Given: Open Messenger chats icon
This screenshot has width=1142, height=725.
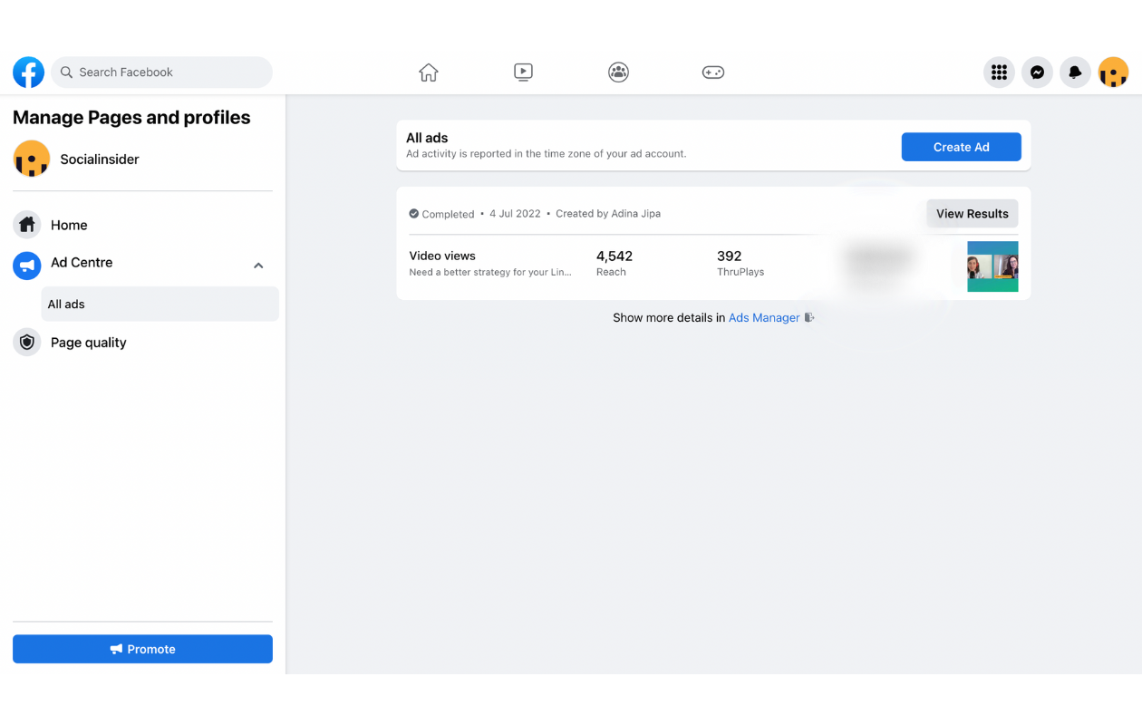Looking at the screenshot, I should [1037, 72].
